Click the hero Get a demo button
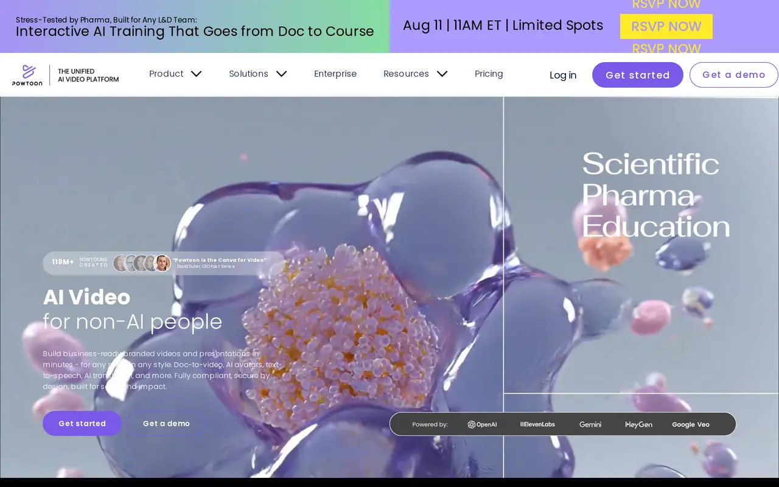779x487 pixels. (166, 423)
